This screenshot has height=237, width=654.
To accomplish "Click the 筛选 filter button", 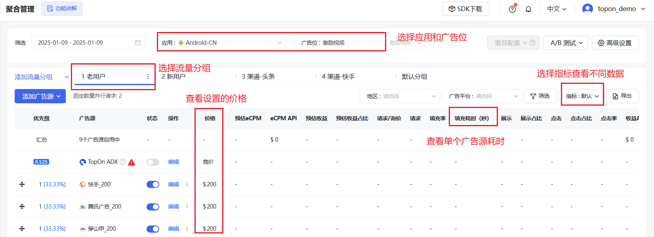I will click(x=540, y=96).
